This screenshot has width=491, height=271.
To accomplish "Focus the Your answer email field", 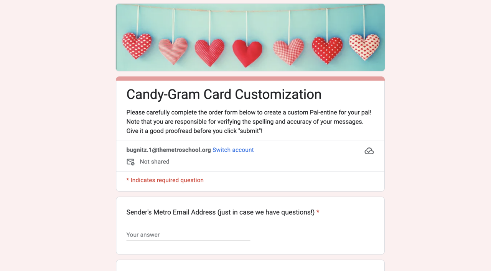I will 188,235.
